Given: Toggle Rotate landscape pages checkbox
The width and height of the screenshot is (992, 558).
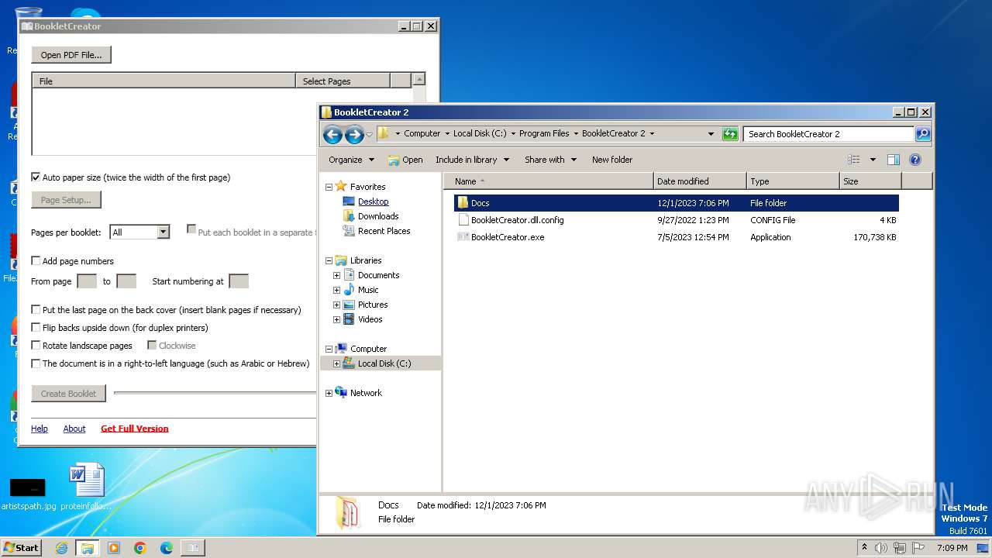Looking at the screenshot, I should click(x=36, y=346).
